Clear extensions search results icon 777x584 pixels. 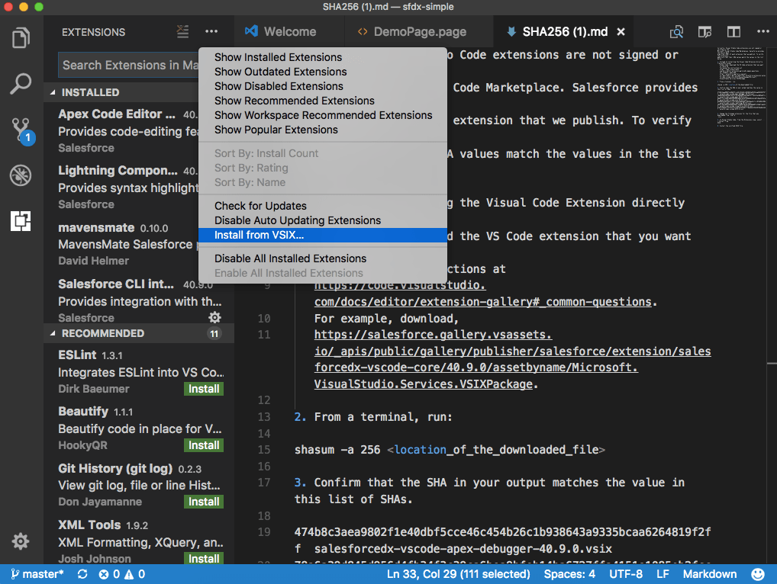point(182,32)
